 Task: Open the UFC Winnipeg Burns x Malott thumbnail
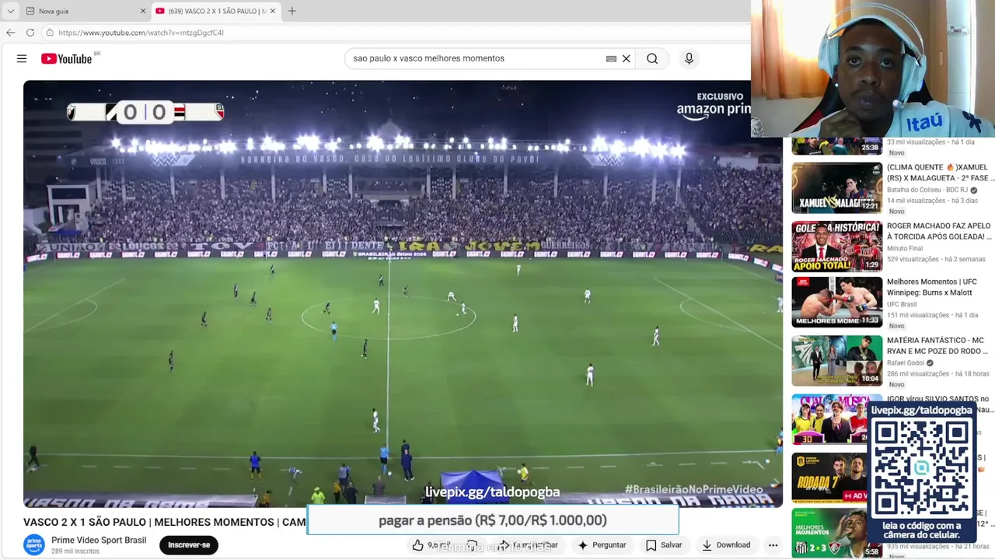tap(837, 302)
